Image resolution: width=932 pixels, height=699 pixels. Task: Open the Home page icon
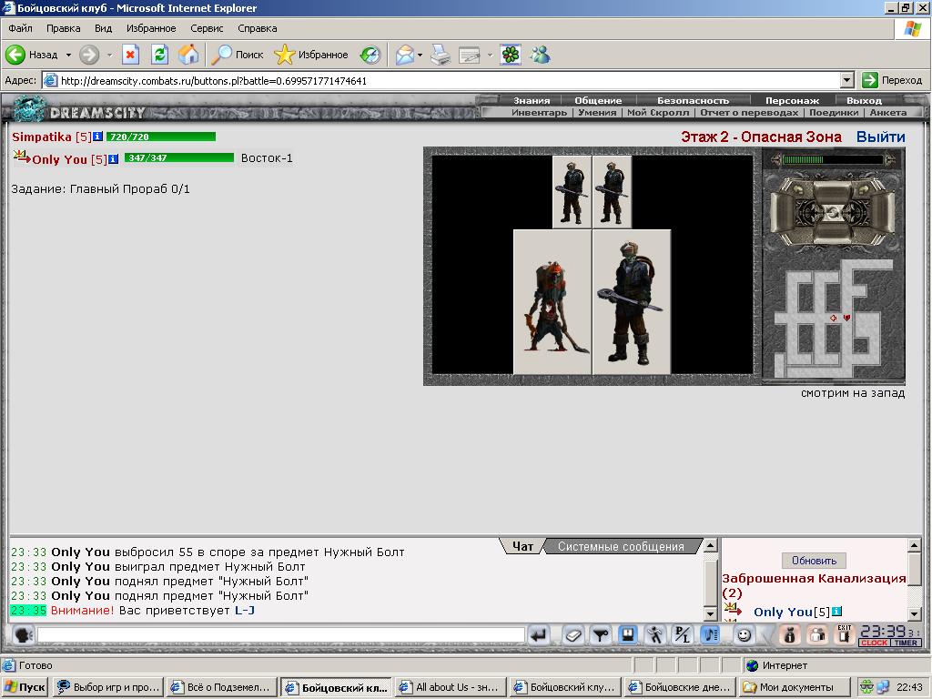(x=188, y=55)
